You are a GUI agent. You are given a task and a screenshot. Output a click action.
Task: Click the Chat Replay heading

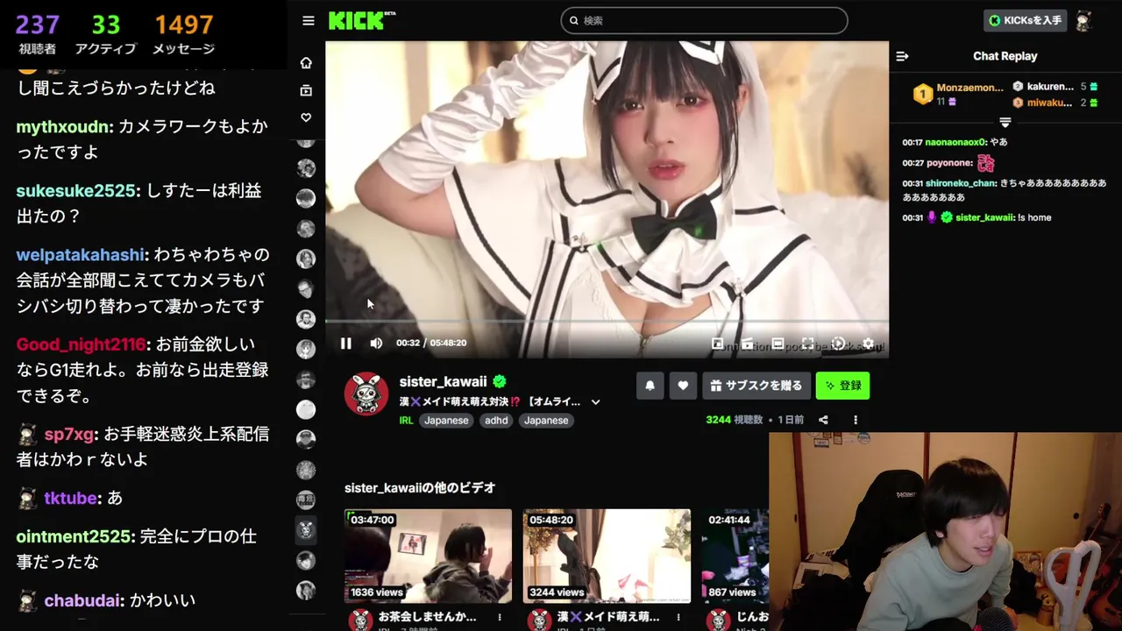coord(1005,56)
